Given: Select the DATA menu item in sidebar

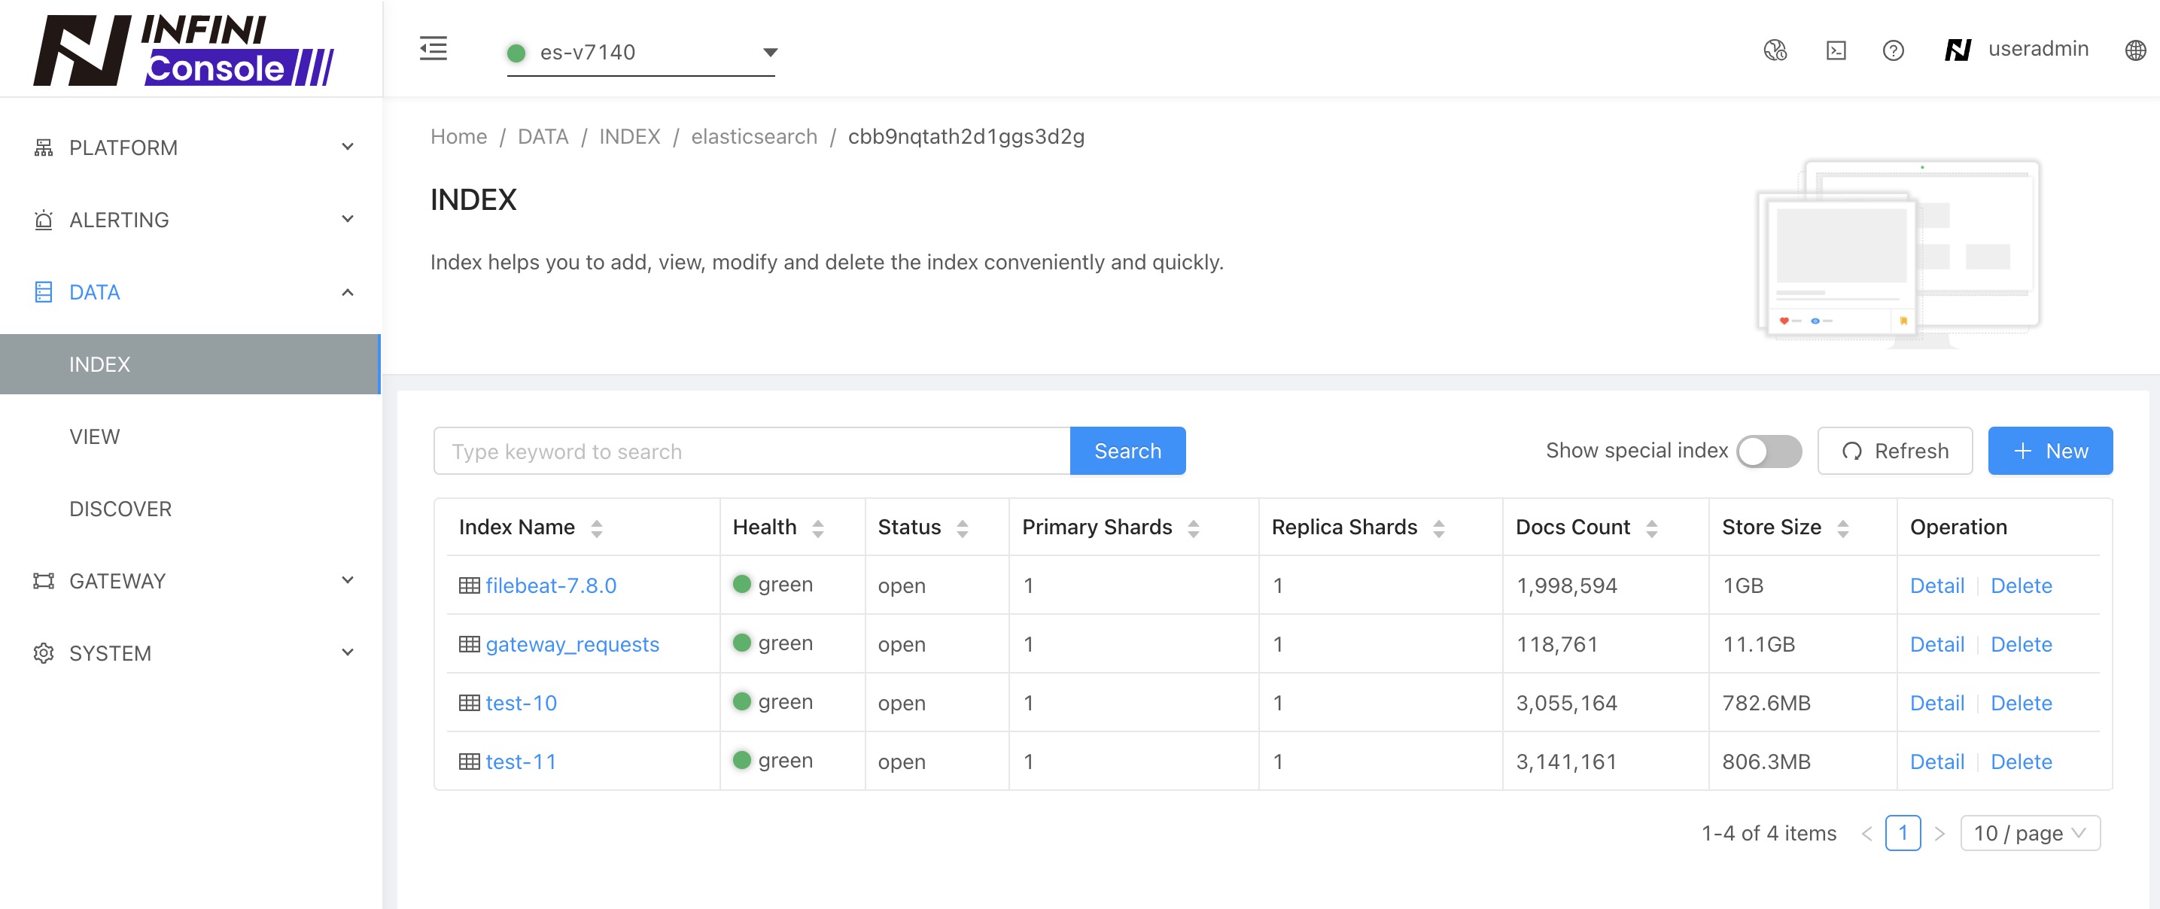Looking at the screenshot, I should click(93, 290).
